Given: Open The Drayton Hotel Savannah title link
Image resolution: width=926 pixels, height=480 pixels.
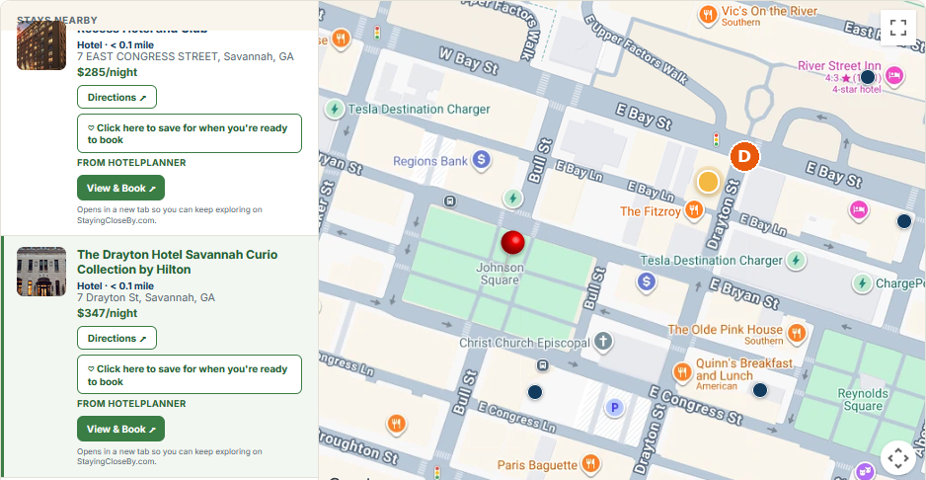Looking at the screenshot, I should 177,262.
